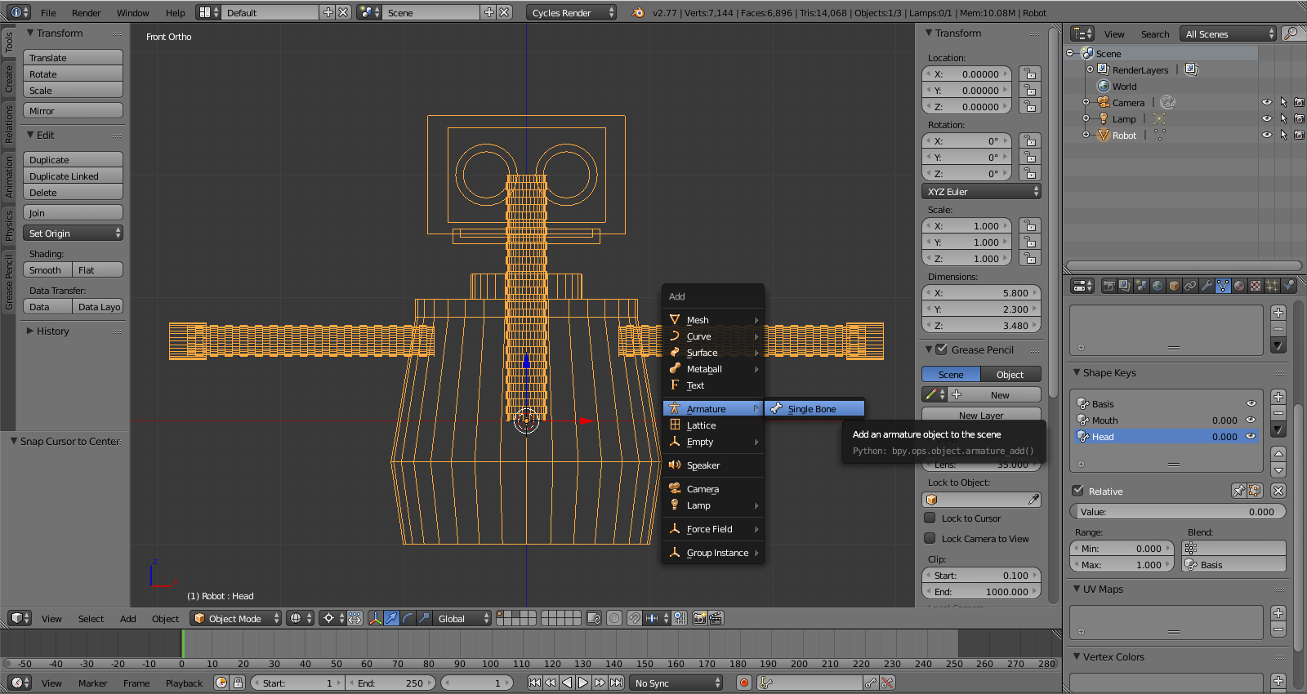1307x694 pixels.
Task: Open the Modifiers tab (wrench icon)
Action: click(1207, 286)
